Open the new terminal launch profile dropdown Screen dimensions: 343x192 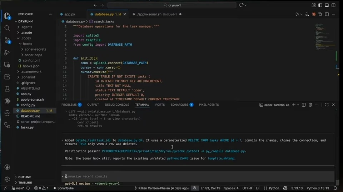pyautogui.click(x=298, y=105)
